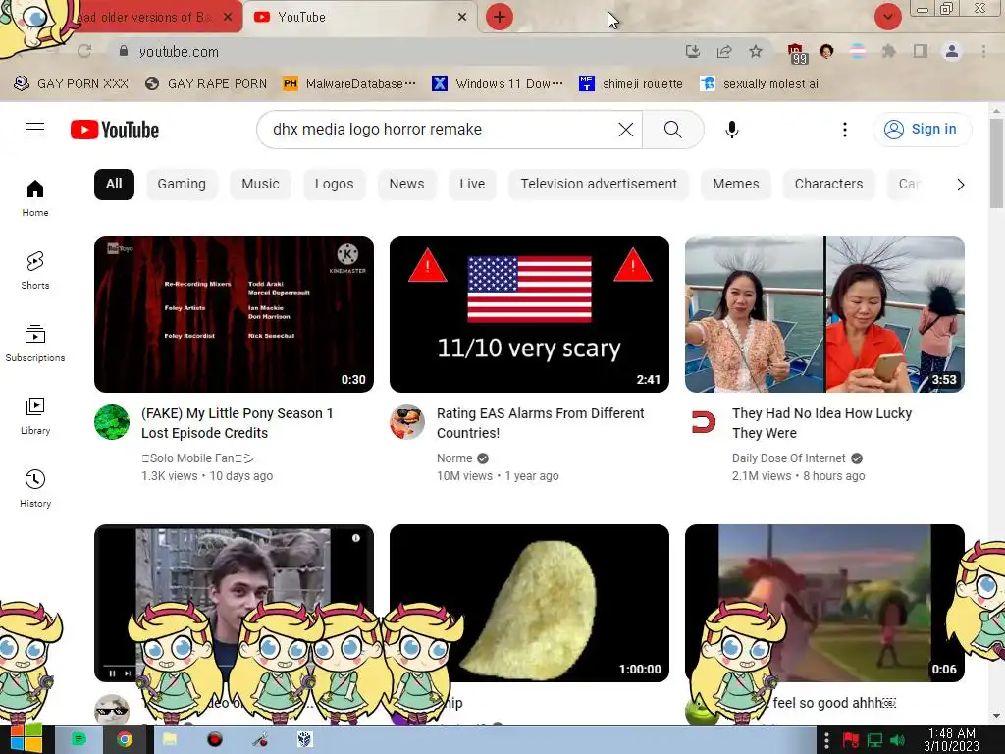Pause the previewing zoo video
Viewport: 1005px width, 754px height.
(112, 673)
